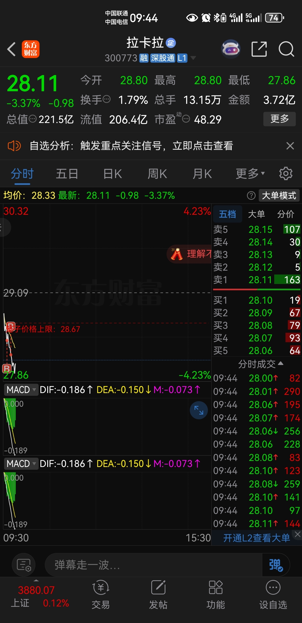Tap the 买5 price 28.06 row
302x623 pixels.
pyautogui.click(x=257, y=351)
